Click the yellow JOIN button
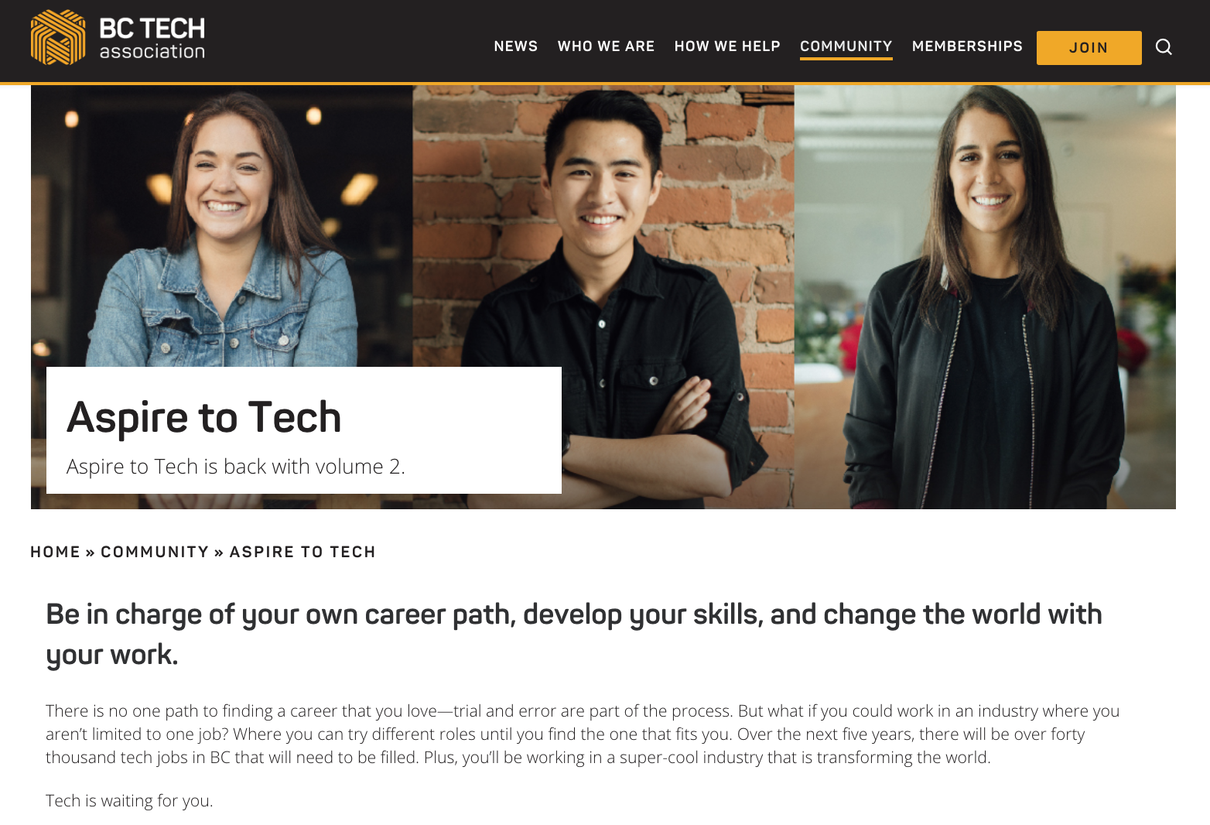This screenshot has height=825, width=1210. click(1089, 48)
